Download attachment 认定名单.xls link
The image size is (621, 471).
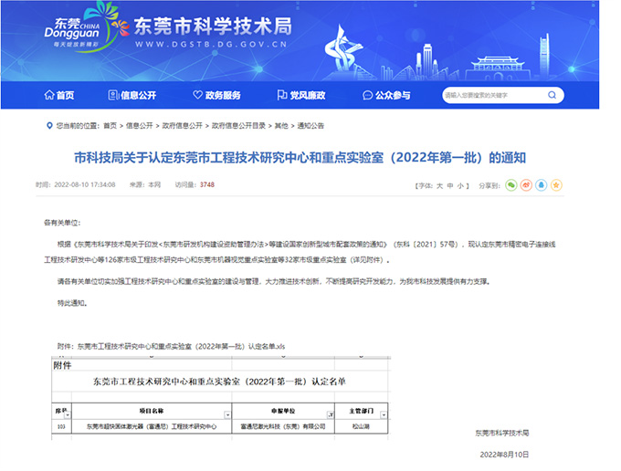(x=181, y=346)
